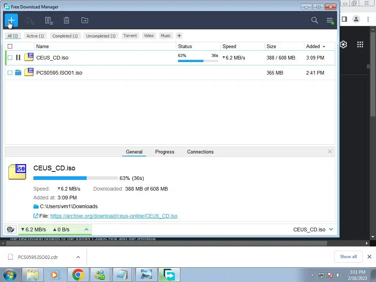Click the Move to folder toolbar icon
This screenshot has width=376, height=282.
pyautogui.click(x=85, y=21)
